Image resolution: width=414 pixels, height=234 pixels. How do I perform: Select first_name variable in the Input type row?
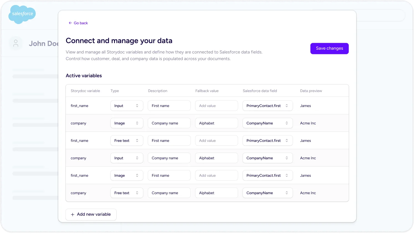pos(79,106)
